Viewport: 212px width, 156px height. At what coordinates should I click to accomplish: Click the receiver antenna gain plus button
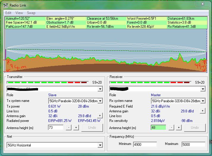[x=202, y=111]
